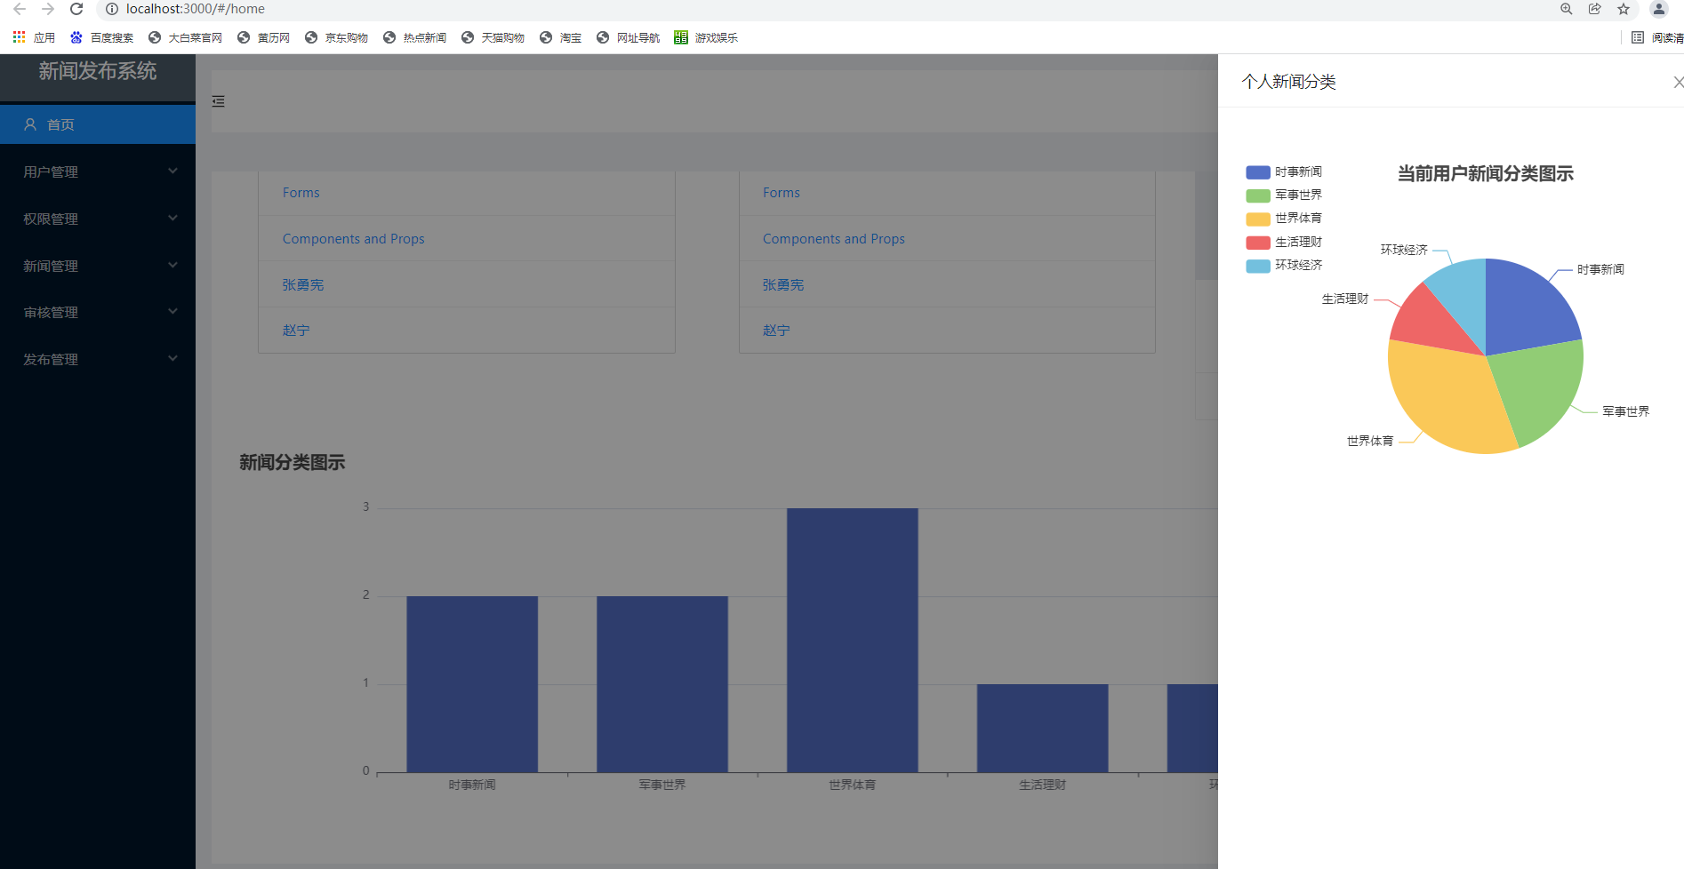Toggle the 时事新闻 legend swatch
1684x869 pixels.
(1257, 172)
